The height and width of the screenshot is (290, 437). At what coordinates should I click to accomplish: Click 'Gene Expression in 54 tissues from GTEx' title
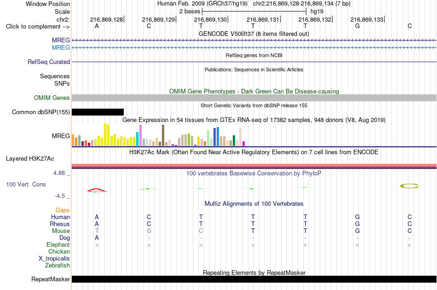tap(254, 120)
